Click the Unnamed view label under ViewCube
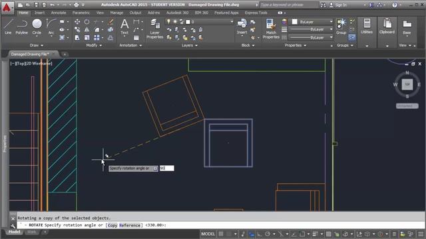This screenshot has height=239, width=426. pyautogui.click(x=407, y=106)
